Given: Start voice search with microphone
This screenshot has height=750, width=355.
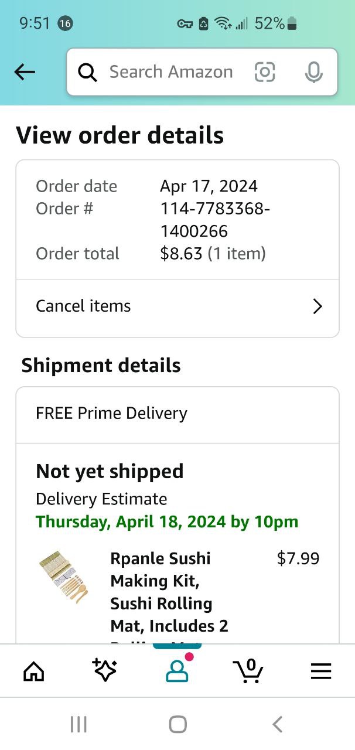Looking at the screenshot, I should [313, 72].
